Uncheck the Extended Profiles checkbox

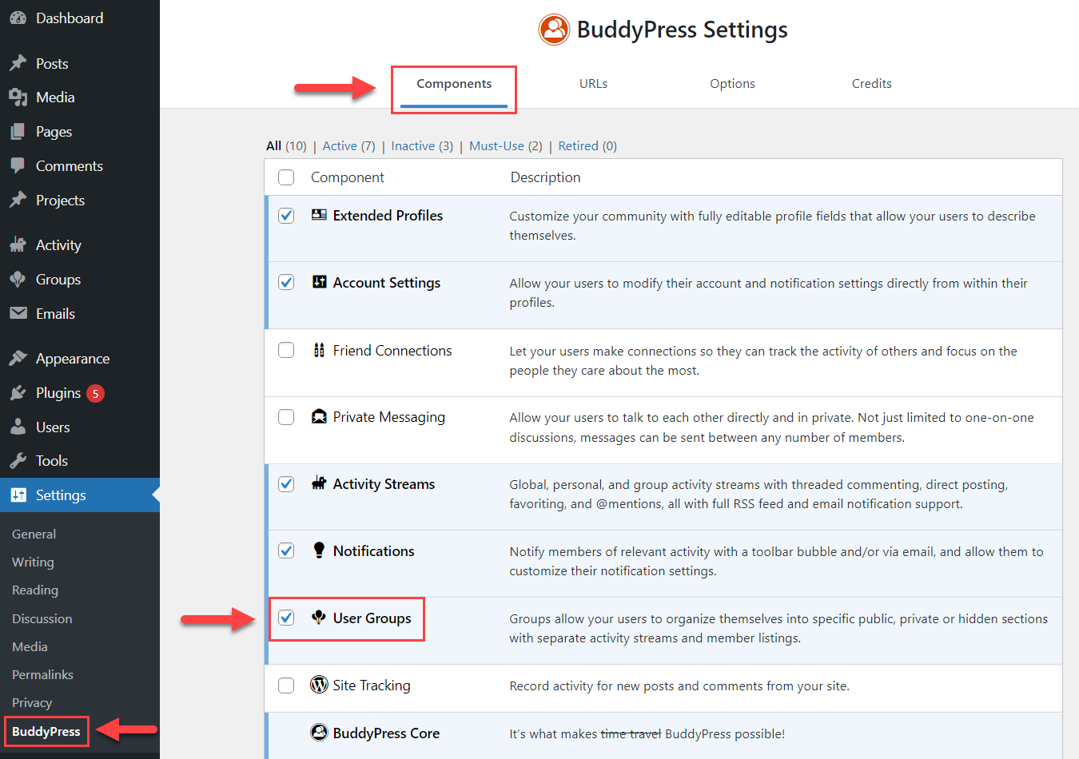pyautogui.click(x=286, y=216)
